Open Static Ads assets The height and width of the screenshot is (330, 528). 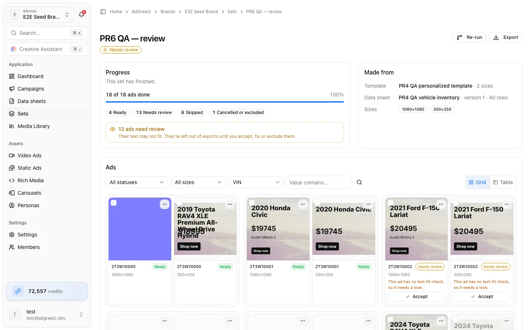47,168
